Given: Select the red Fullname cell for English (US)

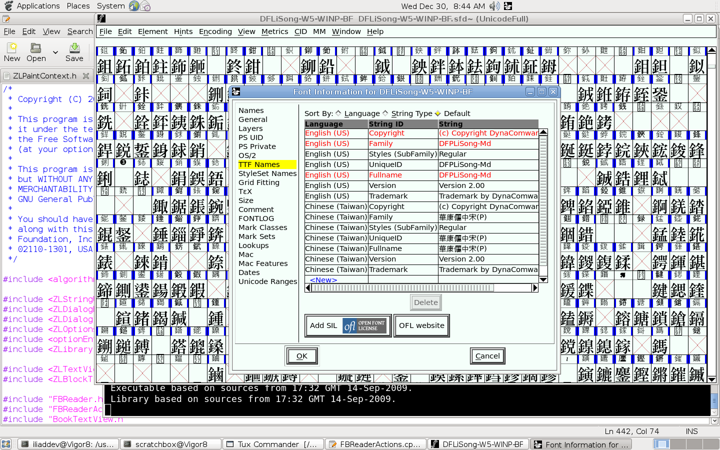Looking at the screenshot, I should [x=403, y=175].
